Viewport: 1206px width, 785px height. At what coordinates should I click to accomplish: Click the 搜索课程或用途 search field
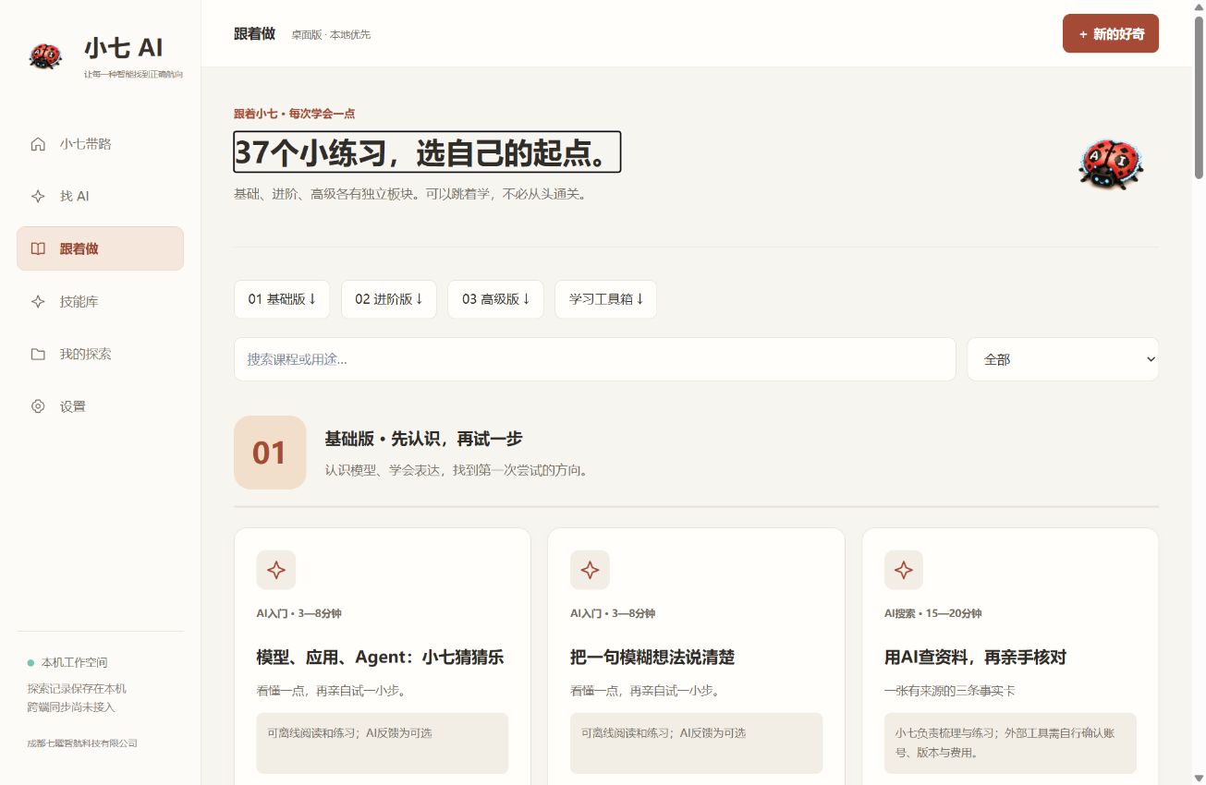point(594,359)
